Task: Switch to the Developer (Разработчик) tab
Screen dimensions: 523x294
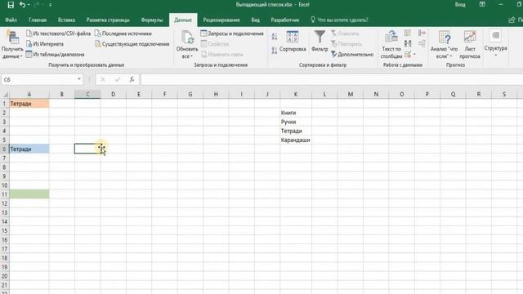Action: click(x=285, y=20)
